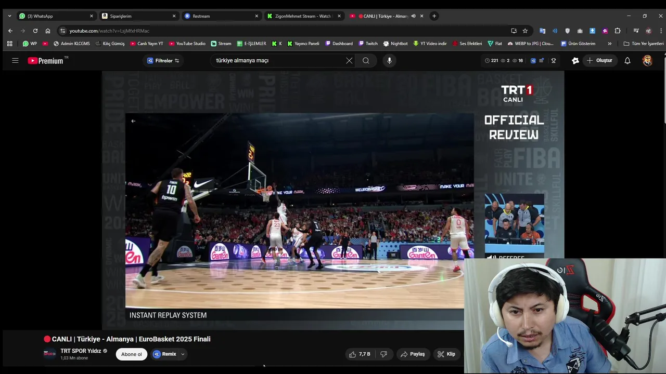The image size is (666, 374).
Task: Switch to the Restream tab
Action: (x=221, y=16)
